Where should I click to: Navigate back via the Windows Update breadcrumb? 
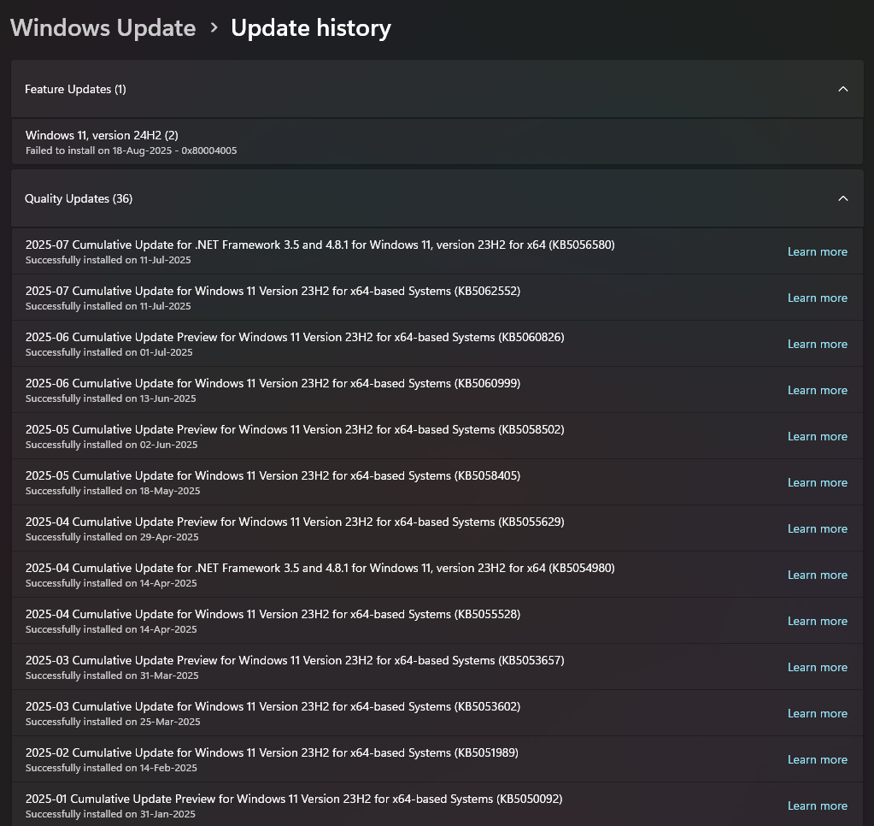[x=103, y=27]
